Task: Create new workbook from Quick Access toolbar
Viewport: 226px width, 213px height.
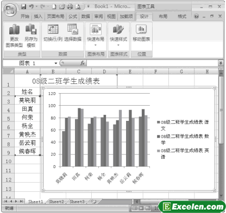Action: coord(54,7)
